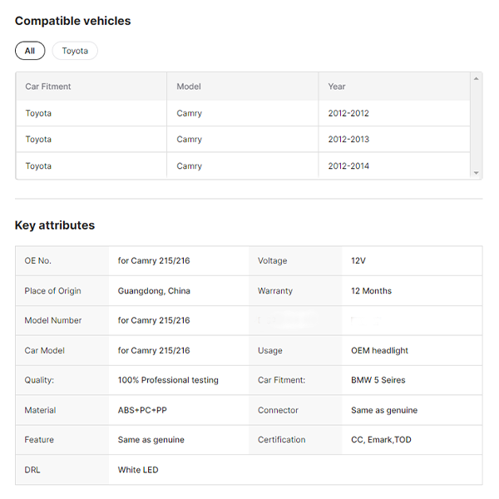
Task: Select the 2012-2014 year cell
Action: tap(348, 166)
